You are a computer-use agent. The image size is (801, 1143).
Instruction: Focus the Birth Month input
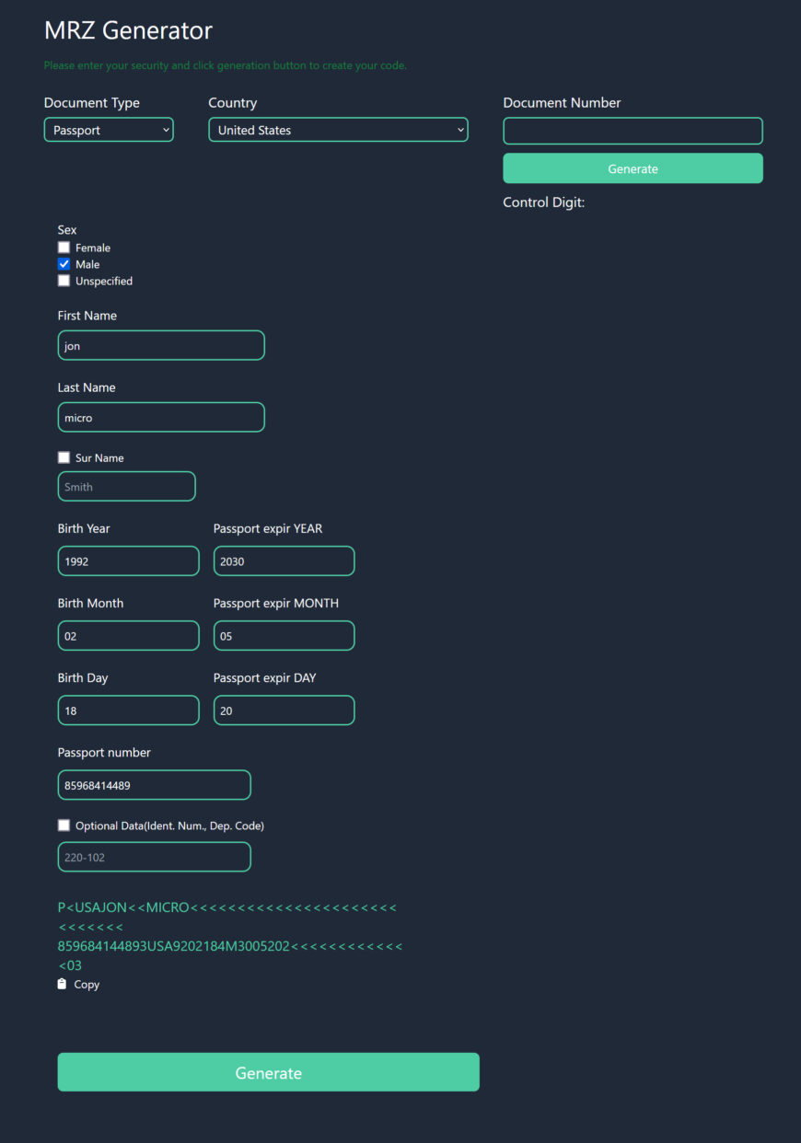[x=128, y=635]
